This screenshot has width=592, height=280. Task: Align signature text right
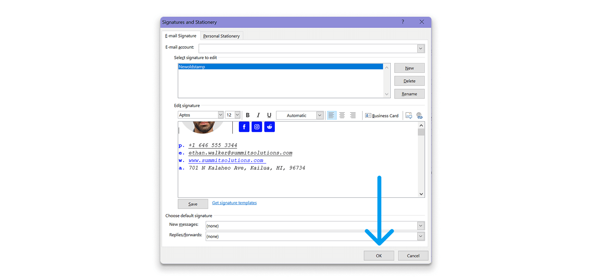[x=353, y=115]
